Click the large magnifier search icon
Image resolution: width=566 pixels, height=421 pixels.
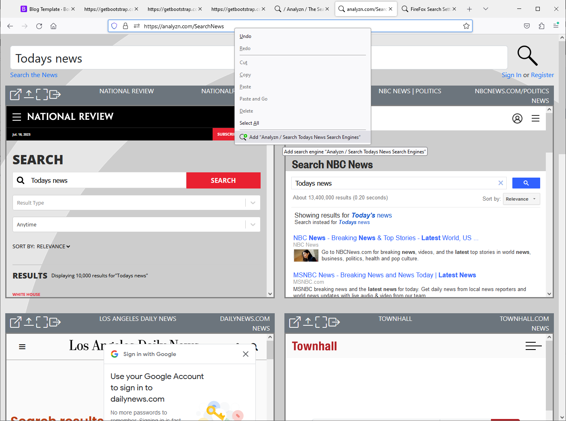pos(527,56)
